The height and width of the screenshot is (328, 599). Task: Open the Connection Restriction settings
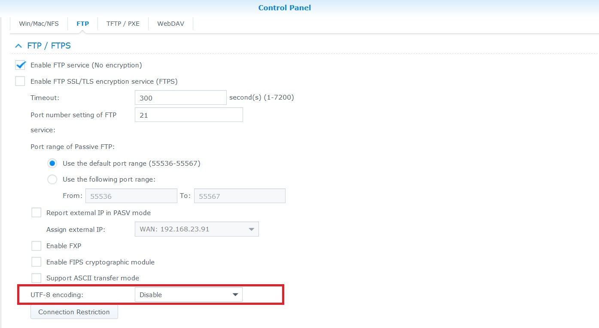(74, 312)
